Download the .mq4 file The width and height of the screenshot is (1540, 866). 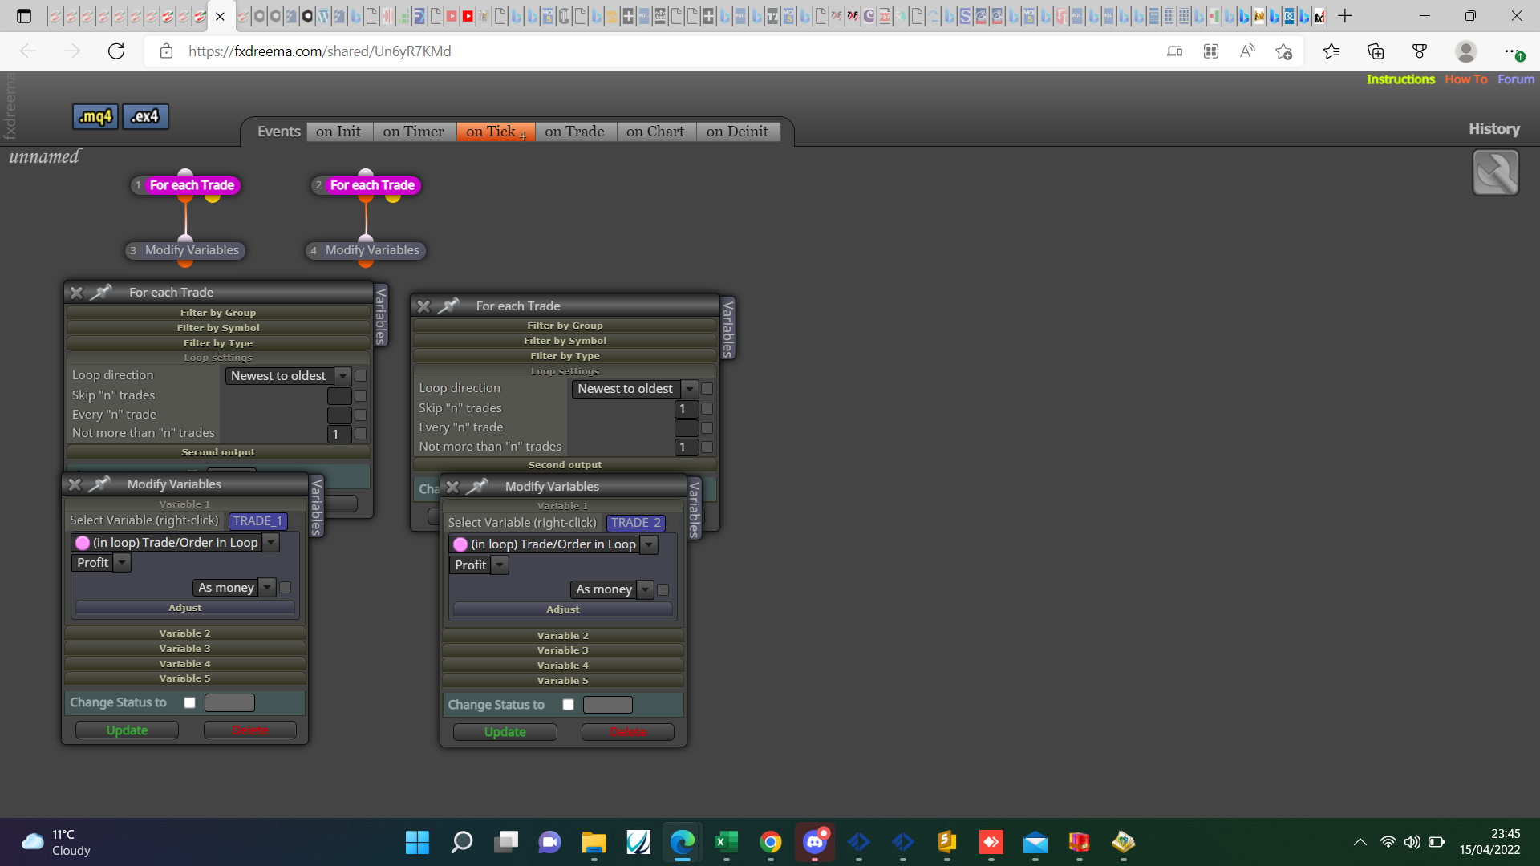pos(95,117)
